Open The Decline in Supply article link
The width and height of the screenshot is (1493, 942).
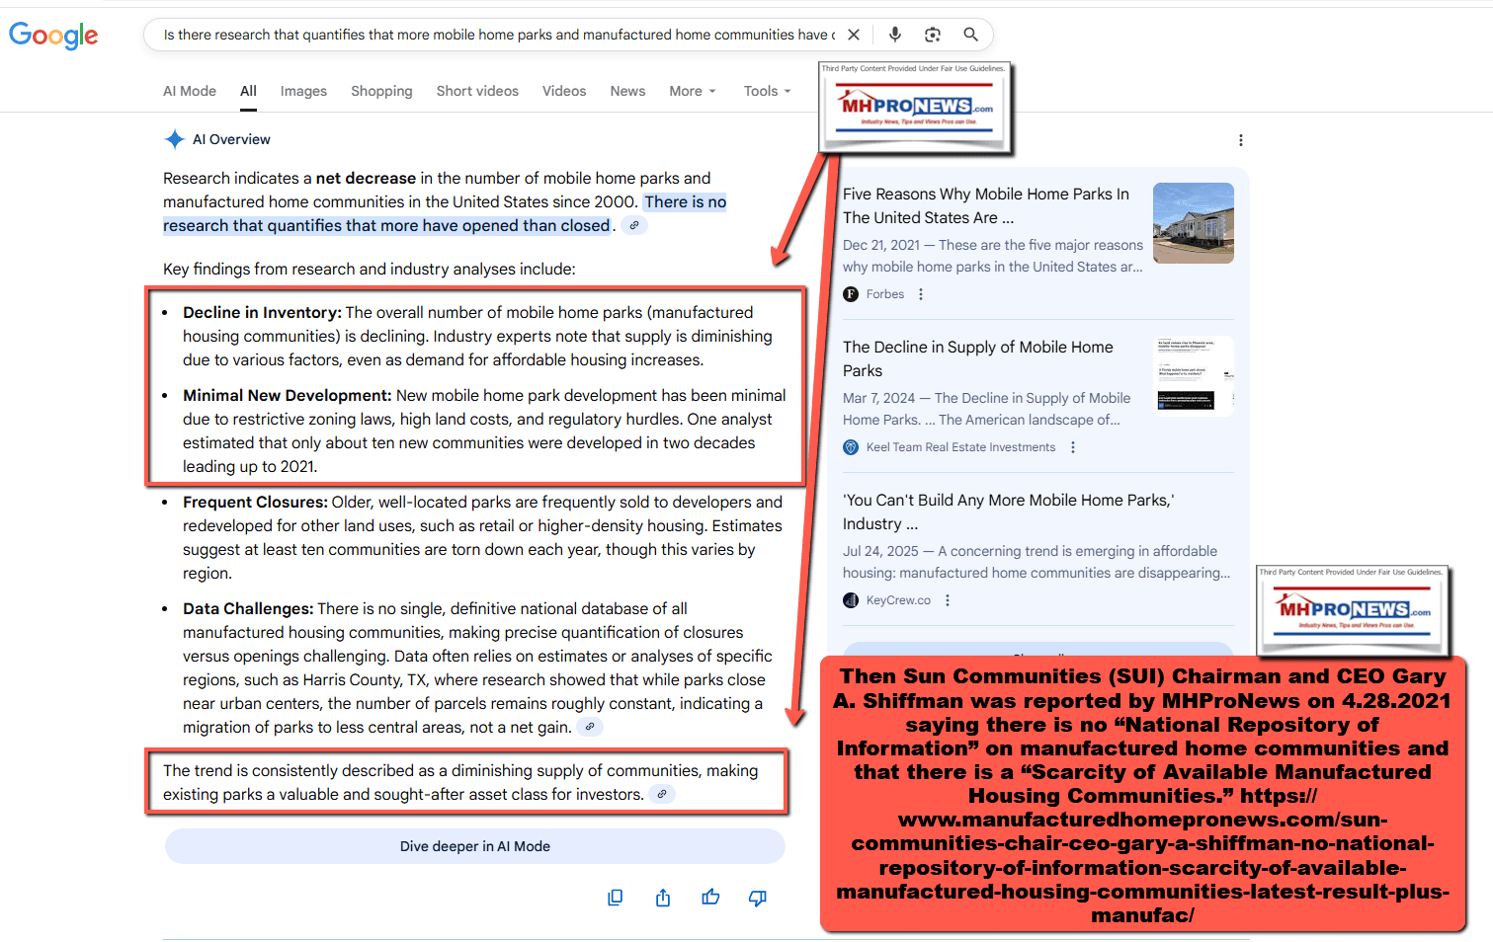click(x=977, y=358)
